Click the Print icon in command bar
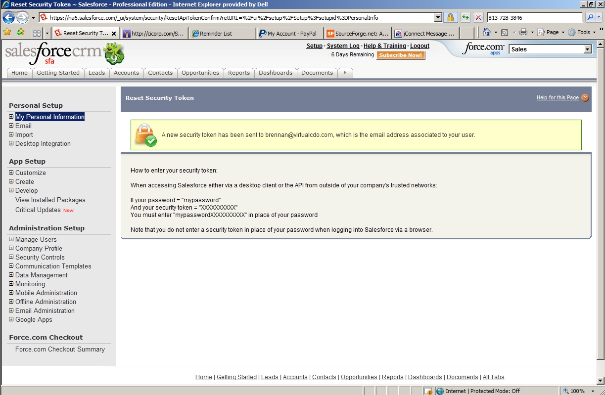 pos(523,33)
